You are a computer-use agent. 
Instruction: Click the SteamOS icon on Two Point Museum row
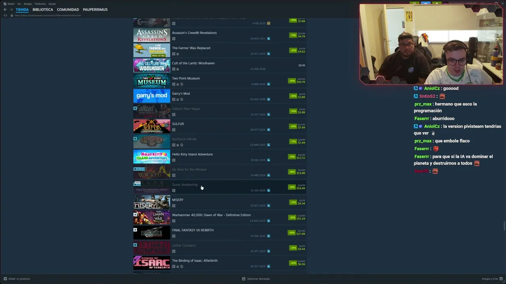coord(181,84)
